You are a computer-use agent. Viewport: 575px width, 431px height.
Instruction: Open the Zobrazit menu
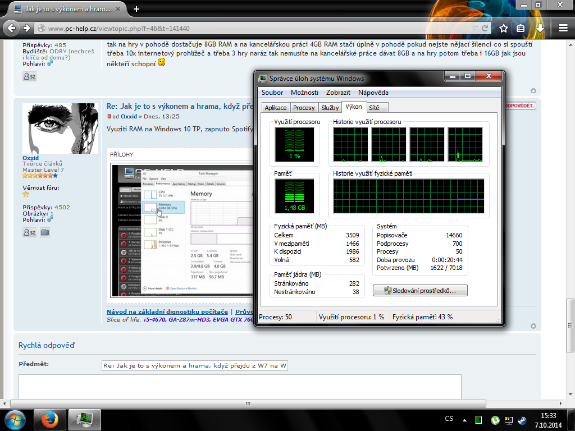338,93
